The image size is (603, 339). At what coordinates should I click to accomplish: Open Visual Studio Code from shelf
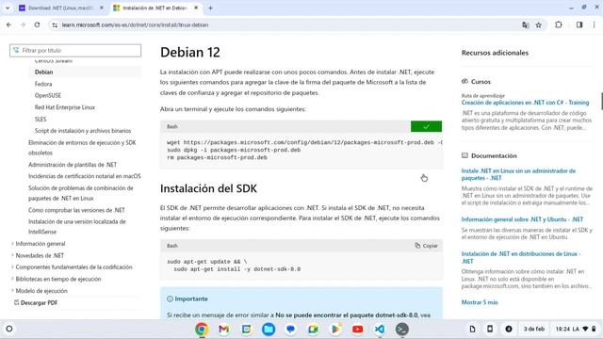pos(380,329)
